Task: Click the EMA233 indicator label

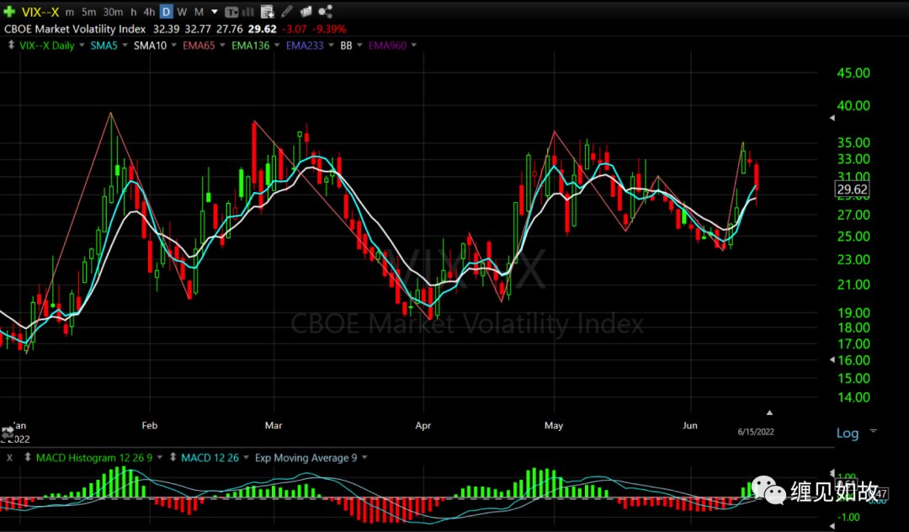Action: click(x=305, y=45)
